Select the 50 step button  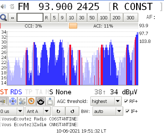(x=92, y=18)
